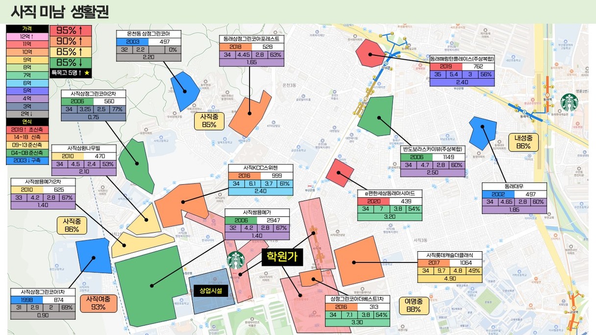Click the 49% ratio cell

pos(474,271)
